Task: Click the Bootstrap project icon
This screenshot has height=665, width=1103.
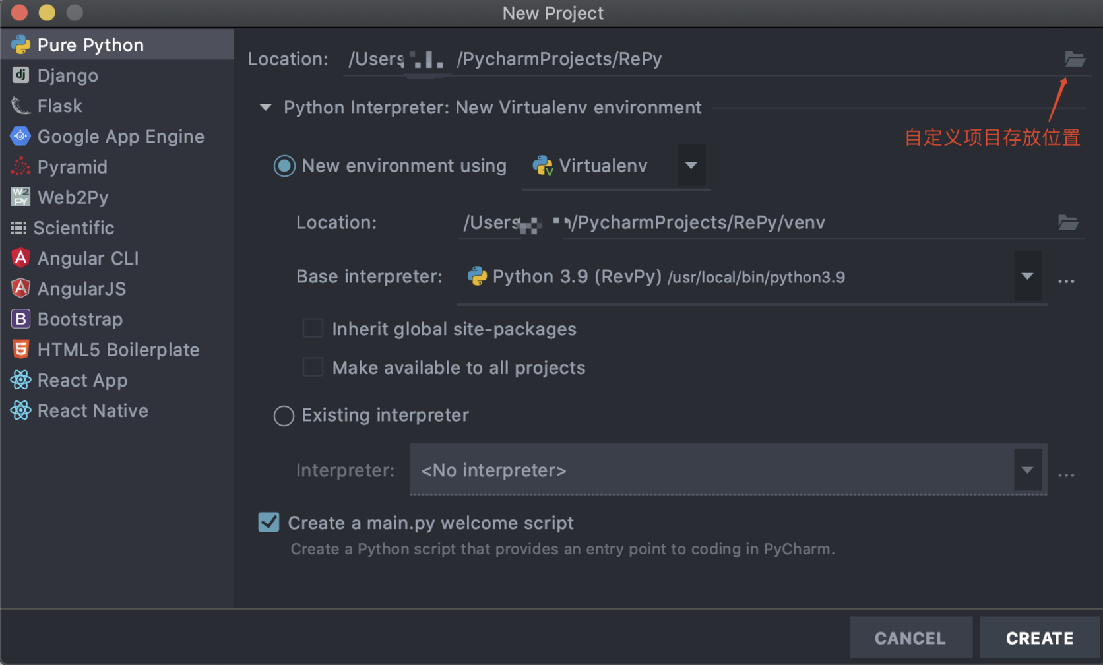Action: (x=20, y=319)
